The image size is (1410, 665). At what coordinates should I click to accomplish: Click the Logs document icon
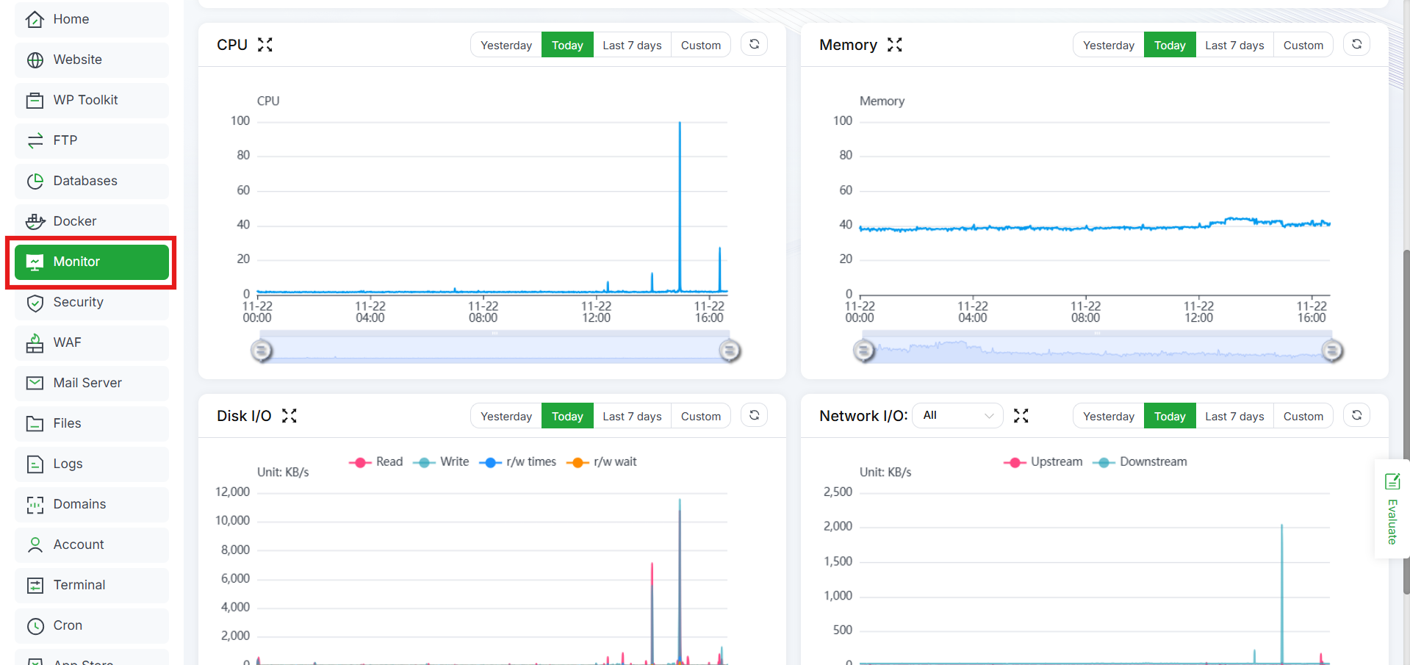pos(35,464)
